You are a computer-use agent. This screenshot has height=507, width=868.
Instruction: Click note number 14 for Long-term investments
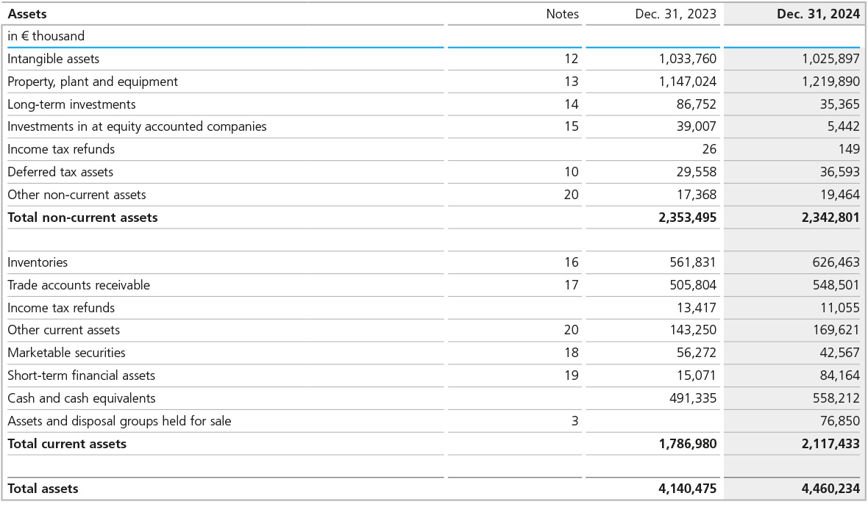571,104
